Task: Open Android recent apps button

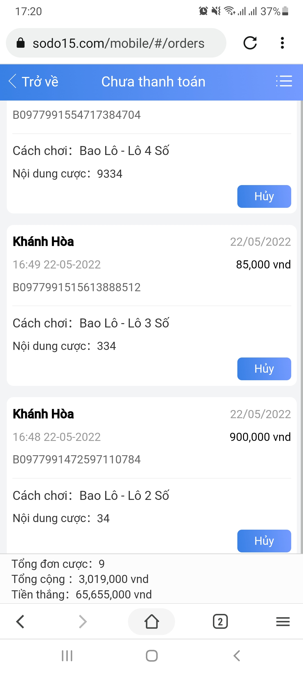Action: pyautogui.click(x=67, y=656)
